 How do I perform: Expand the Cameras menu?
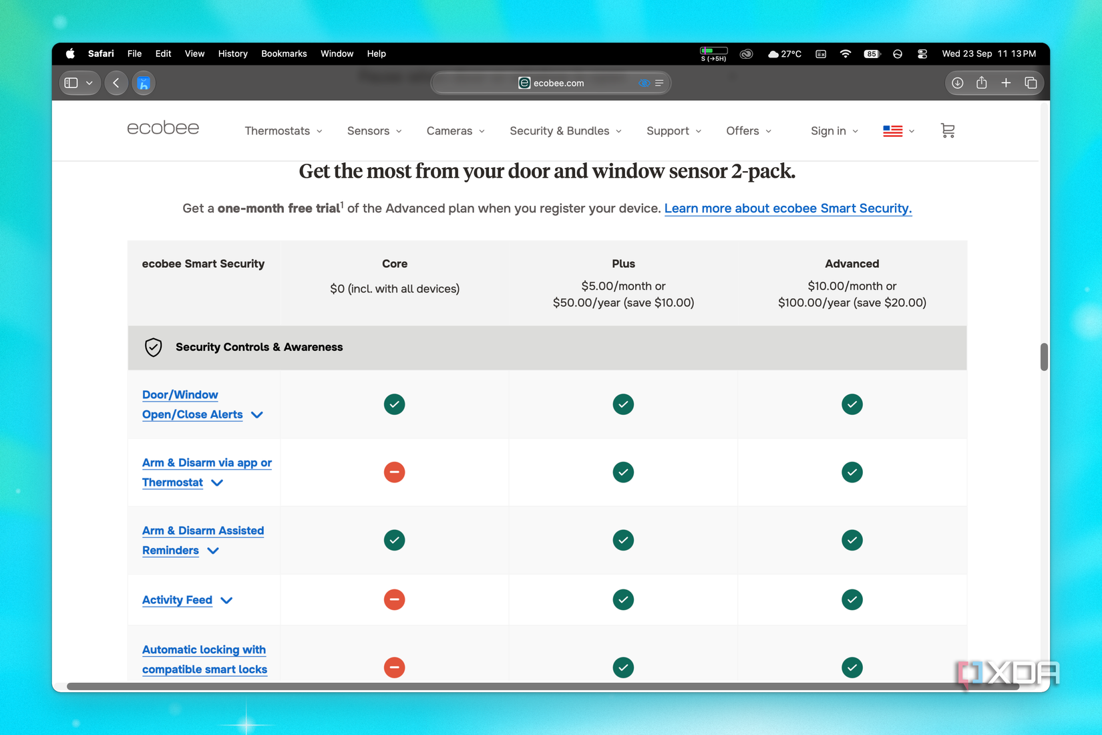point(455,131)
